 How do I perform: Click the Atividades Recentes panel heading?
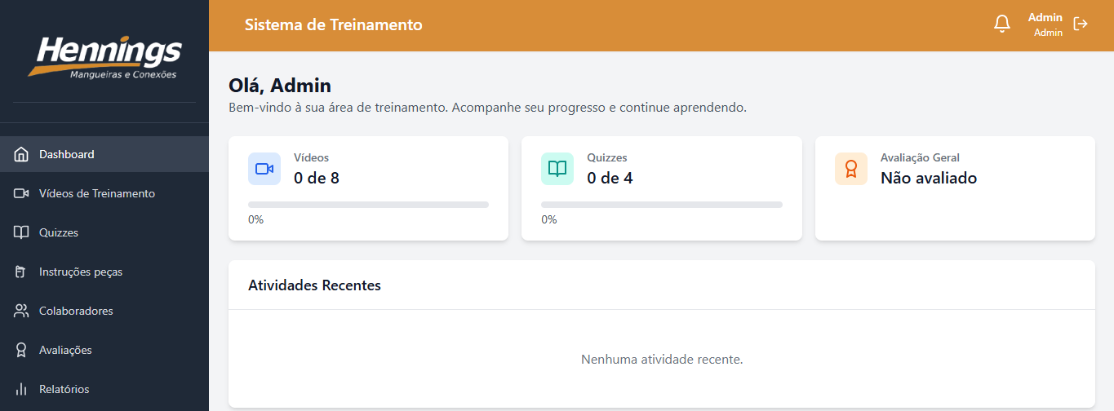point(314,285)
